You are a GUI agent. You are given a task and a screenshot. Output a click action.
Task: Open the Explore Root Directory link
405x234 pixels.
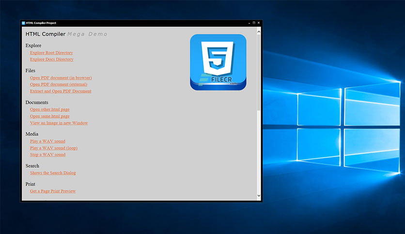51,53
